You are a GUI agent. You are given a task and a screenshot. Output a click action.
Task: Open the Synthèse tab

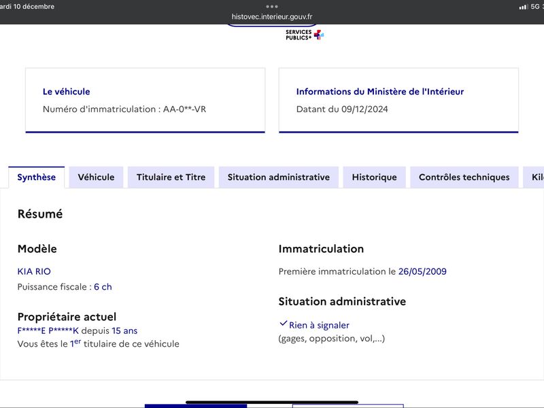point(37,177)
